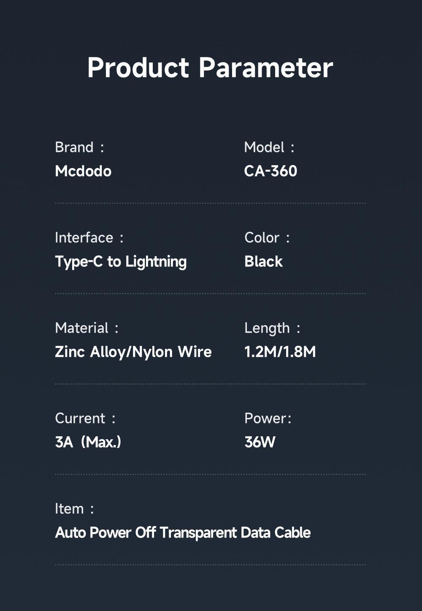
Task: Click Auto Power Off Transparent Data Cable text
Action: tap(183, 532)
